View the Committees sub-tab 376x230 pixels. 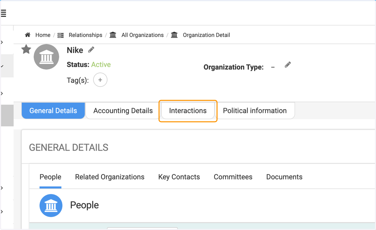[x=233, y=177]
